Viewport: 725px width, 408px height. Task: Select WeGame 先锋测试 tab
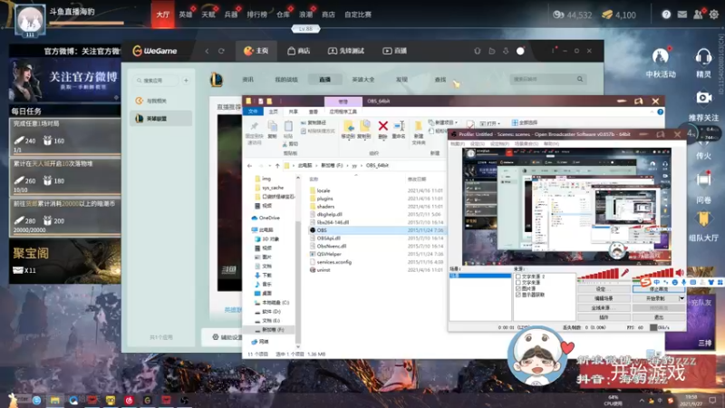pos(346,51)
